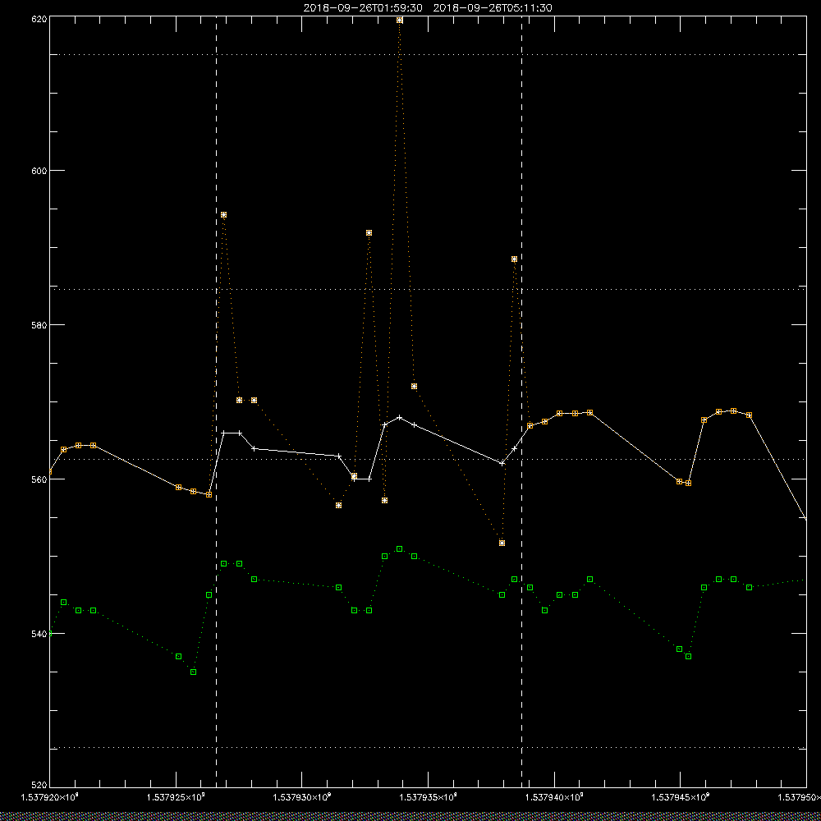
Task: Pick the highest orange data point near 620
Action: (x=400, y=21)
